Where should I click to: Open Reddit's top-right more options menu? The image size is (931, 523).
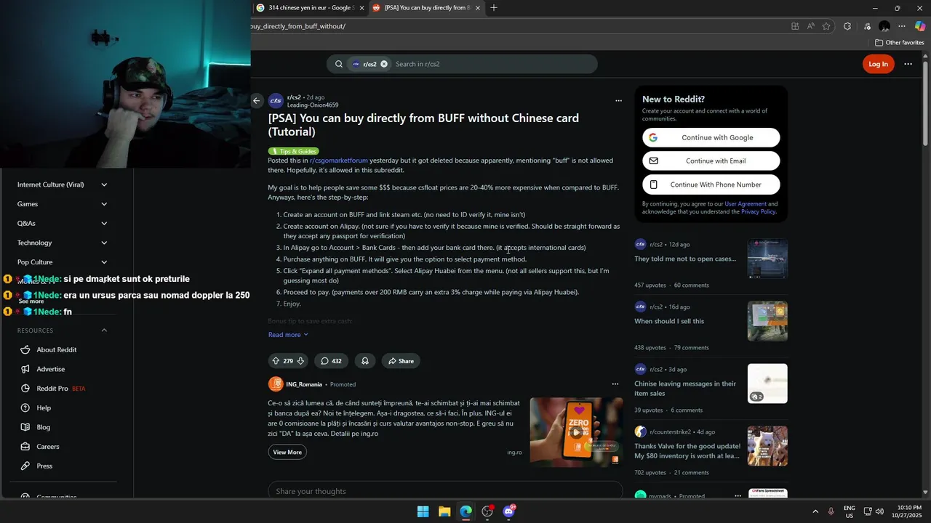tap(908, 64)
